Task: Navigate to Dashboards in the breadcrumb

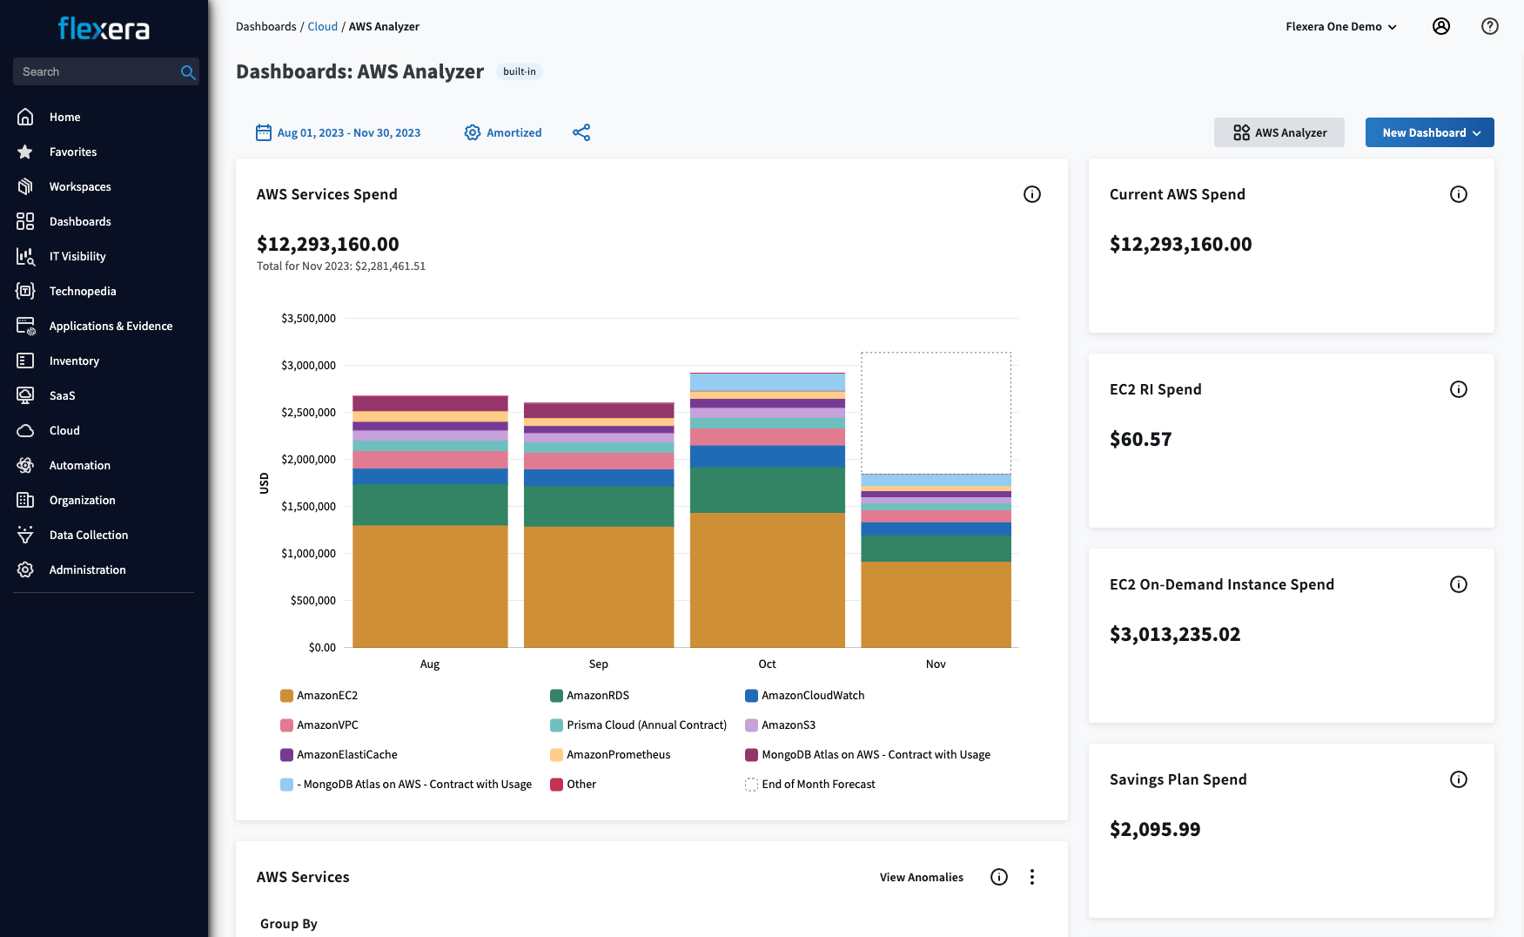Action: (266, 26)
